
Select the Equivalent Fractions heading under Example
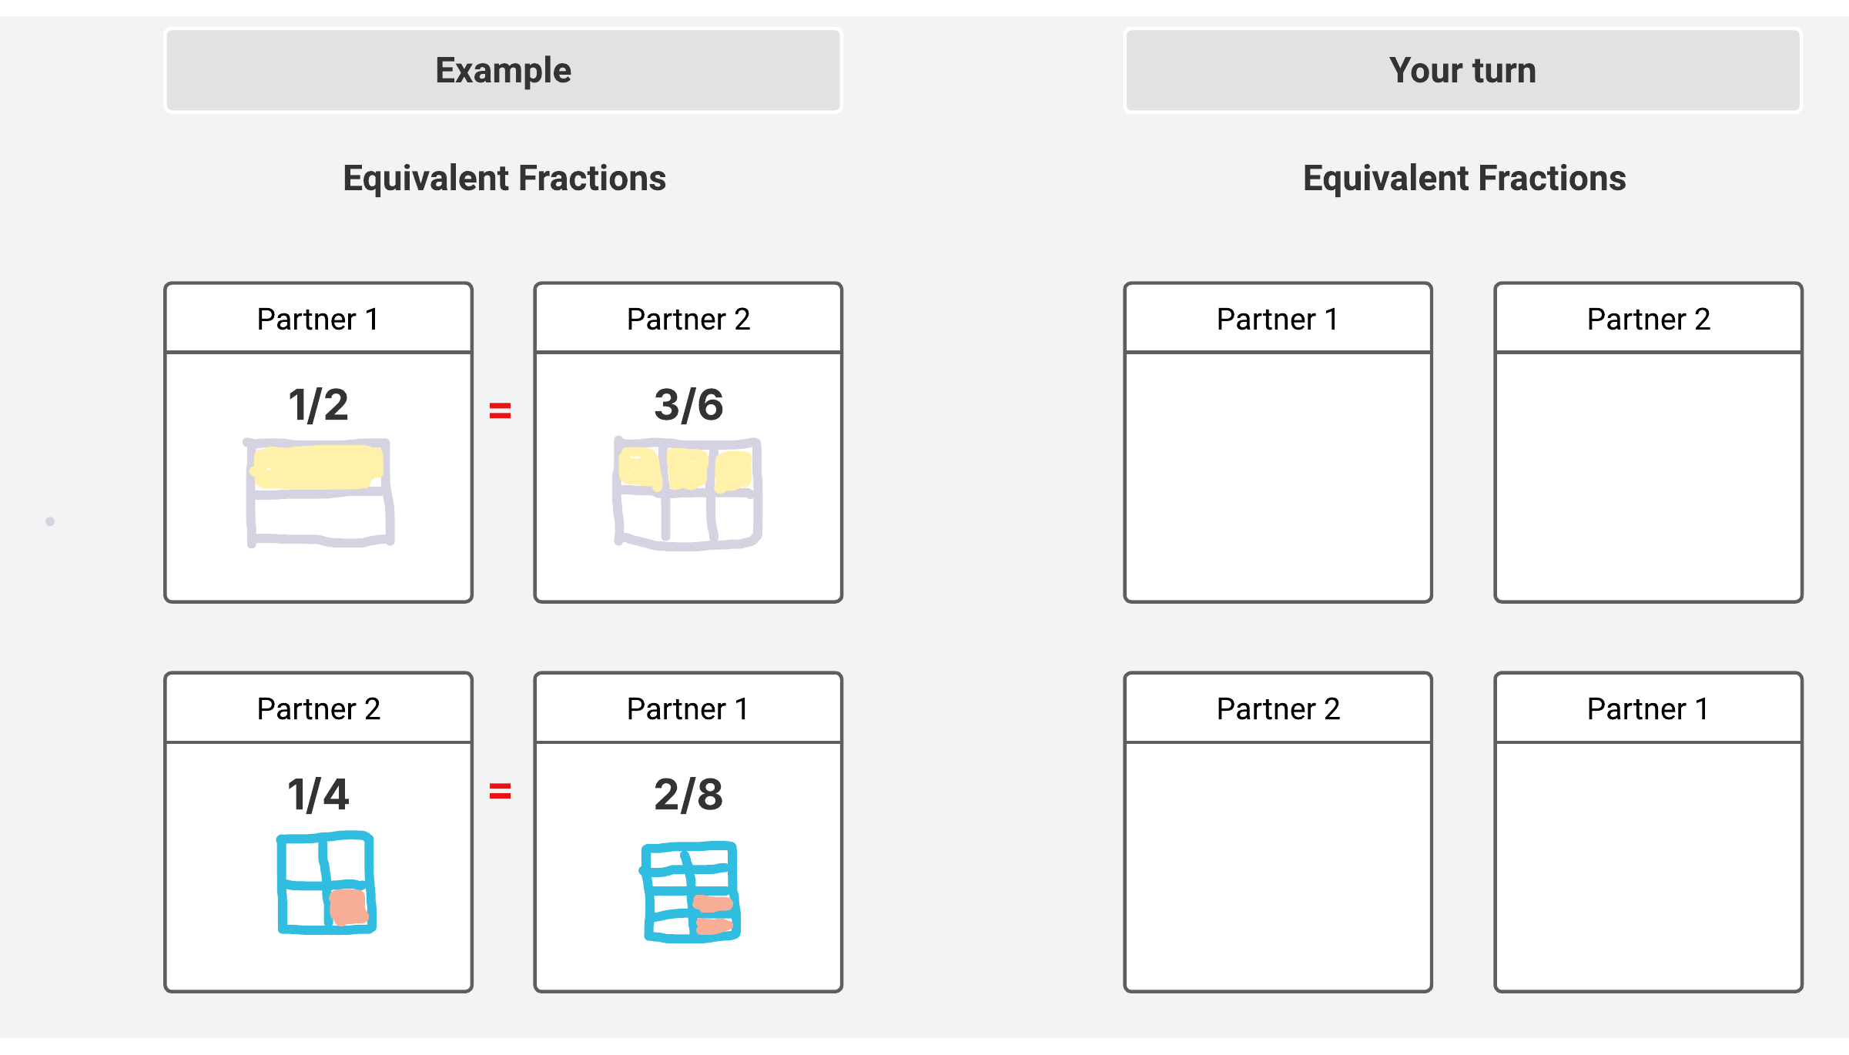pos(504,178)
